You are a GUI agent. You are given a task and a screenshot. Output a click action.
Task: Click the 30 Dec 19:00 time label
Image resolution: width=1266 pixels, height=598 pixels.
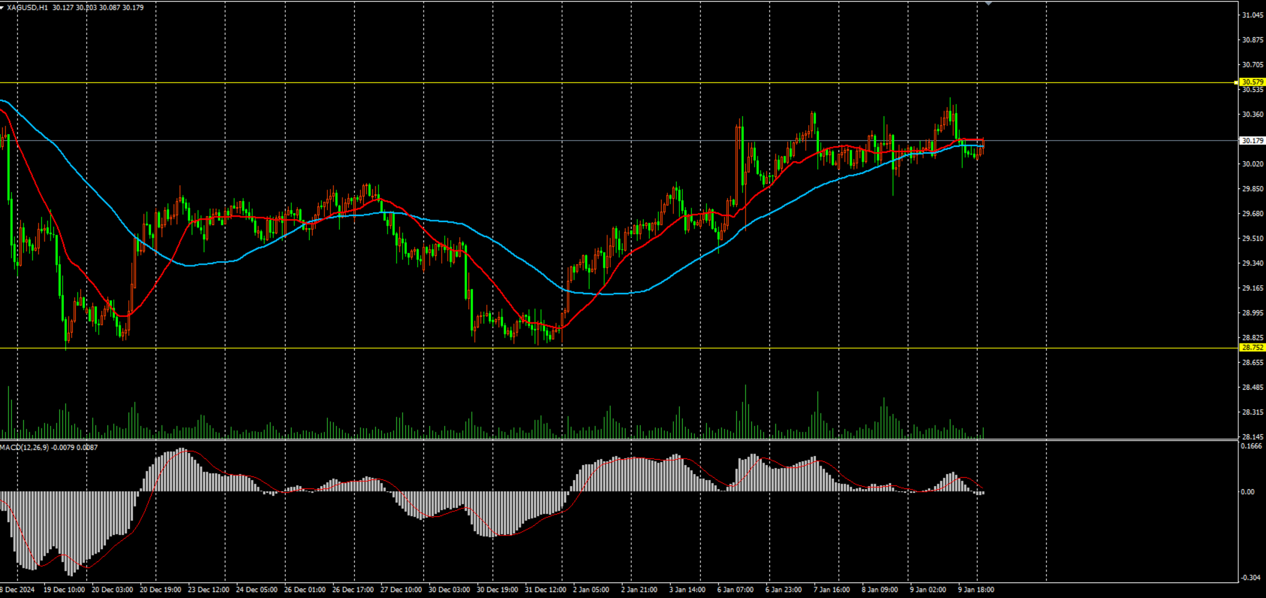click(x=498, y=590)
